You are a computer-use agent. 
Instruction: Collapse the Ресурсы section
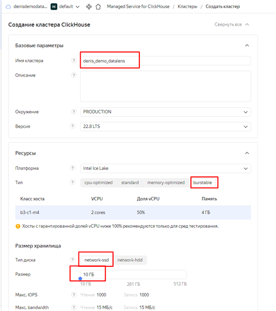pyautogui.click(x=247, y=153)
